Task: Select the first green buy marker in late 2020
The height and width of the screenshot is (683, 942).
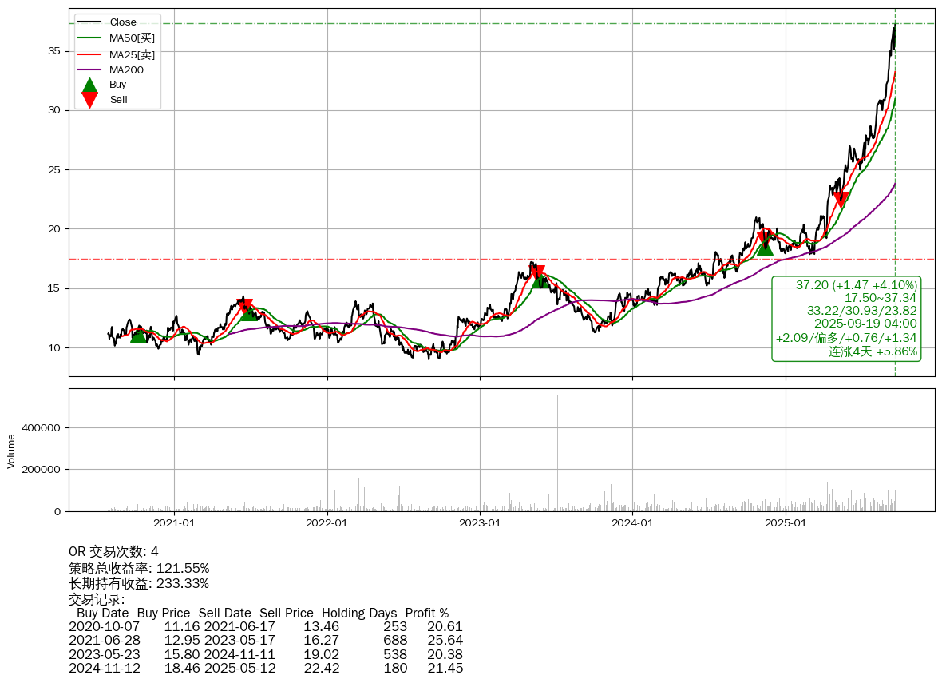Action: (x=139, y=334)
